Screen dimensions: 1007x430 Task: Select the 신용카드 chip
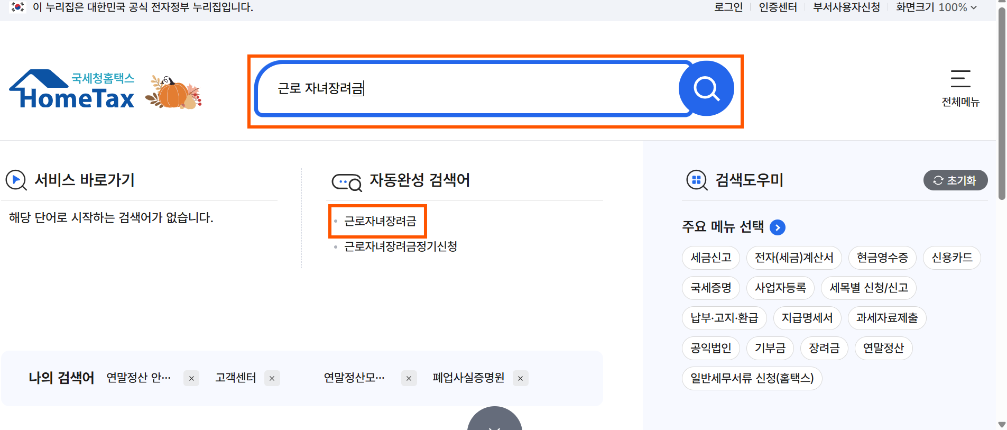pos(952,258)
